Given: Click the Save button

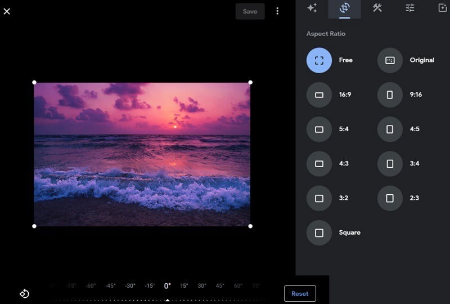Looking at the screenshot, I should tap(250, 11).
